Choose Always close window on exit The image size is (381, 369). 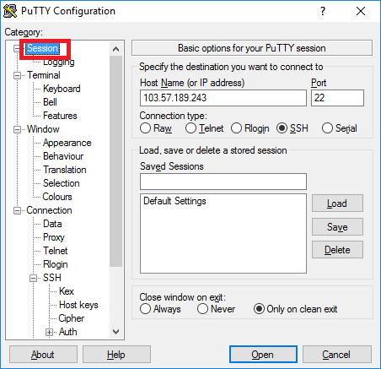(x=145, y=309)
